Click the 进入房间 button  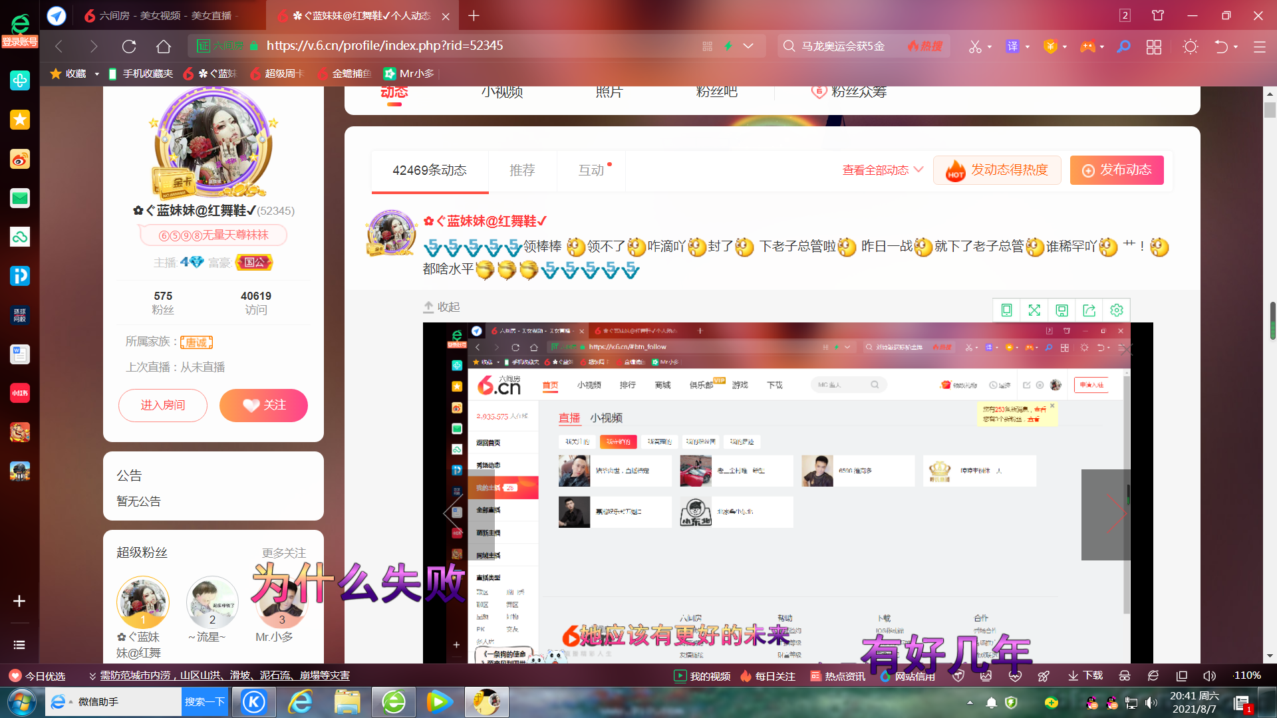click(x=163, y=406)
